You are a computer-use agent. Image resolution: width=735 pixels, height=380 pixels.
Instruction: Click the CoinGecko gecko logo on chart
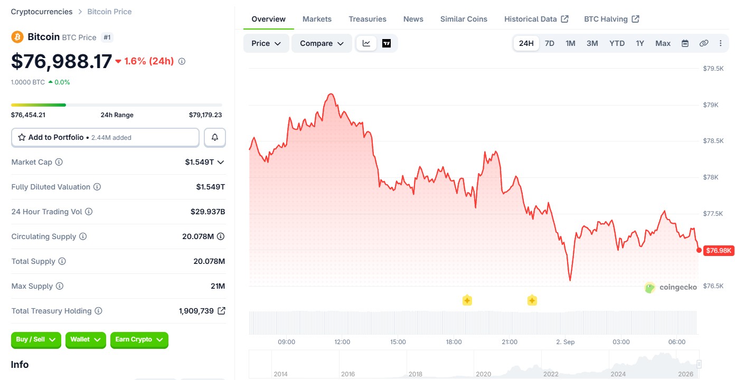point(650,288)
